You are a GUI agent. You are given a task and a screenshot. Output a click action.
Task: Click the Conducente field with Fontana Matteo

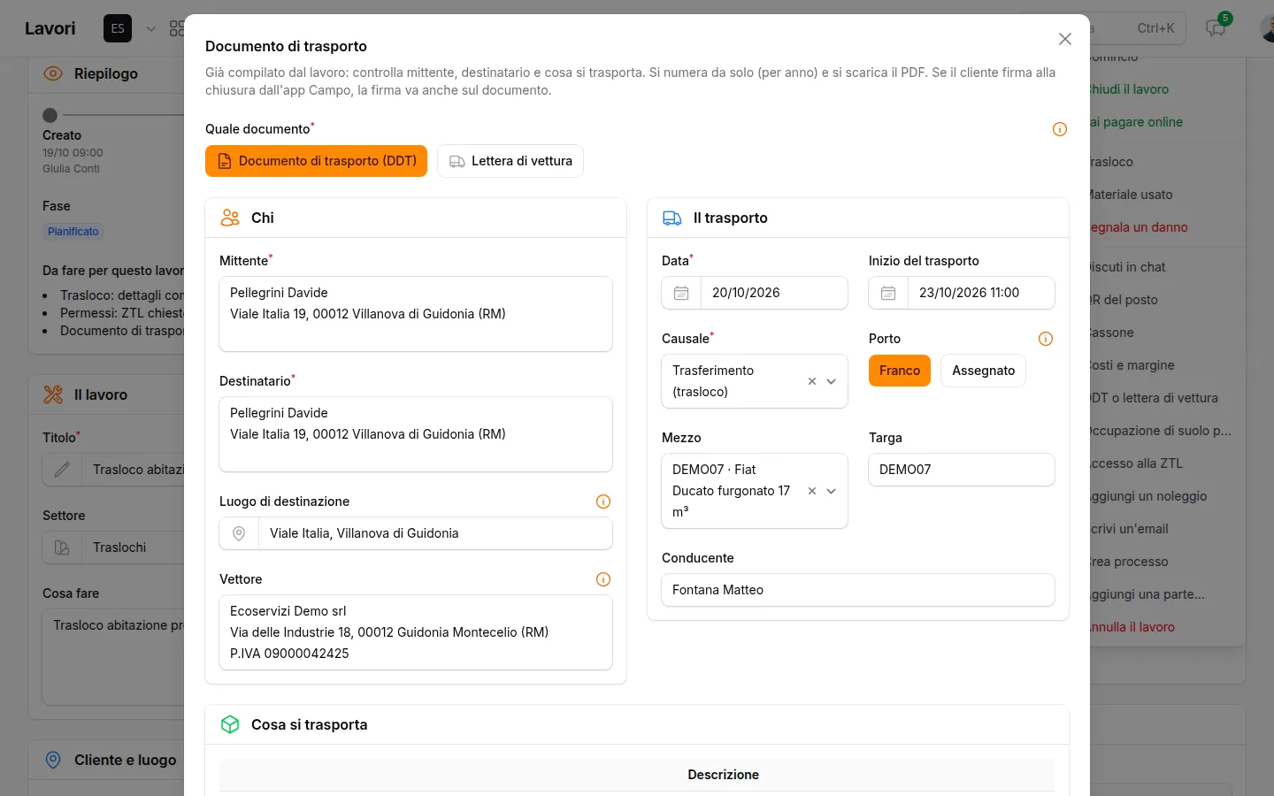click(858, 590)
